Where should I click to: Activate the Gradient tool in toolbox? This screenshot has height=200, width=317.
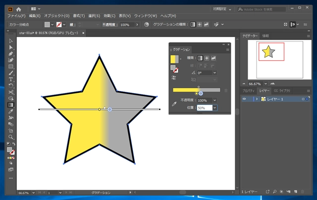point(11,105)
